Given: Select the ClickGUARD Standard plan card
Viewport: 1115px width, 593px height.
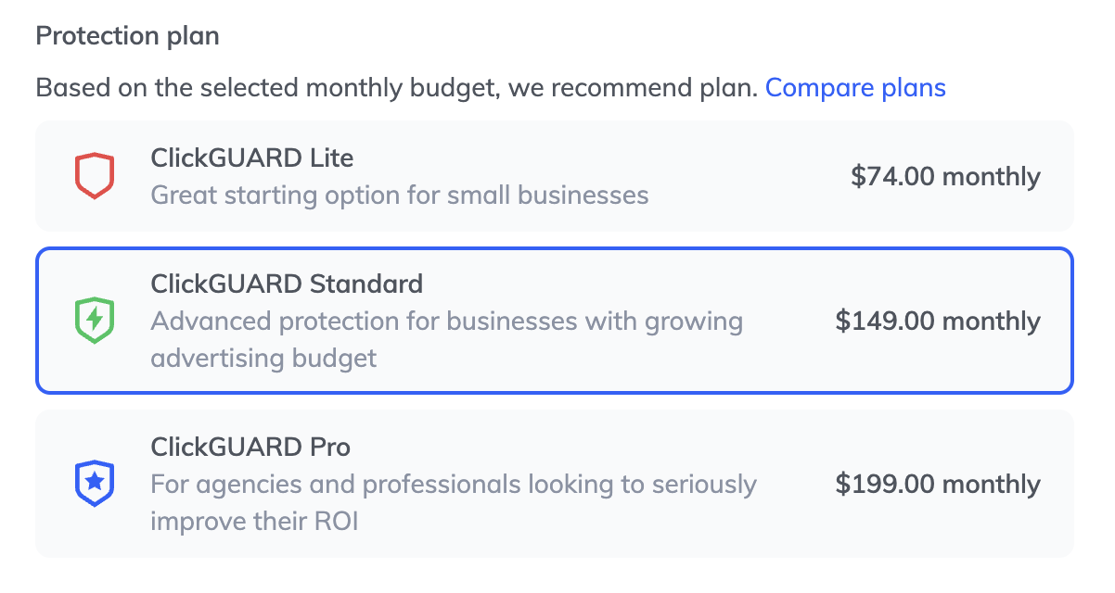Looking at the screenshot, I should (x=555, y=321).
